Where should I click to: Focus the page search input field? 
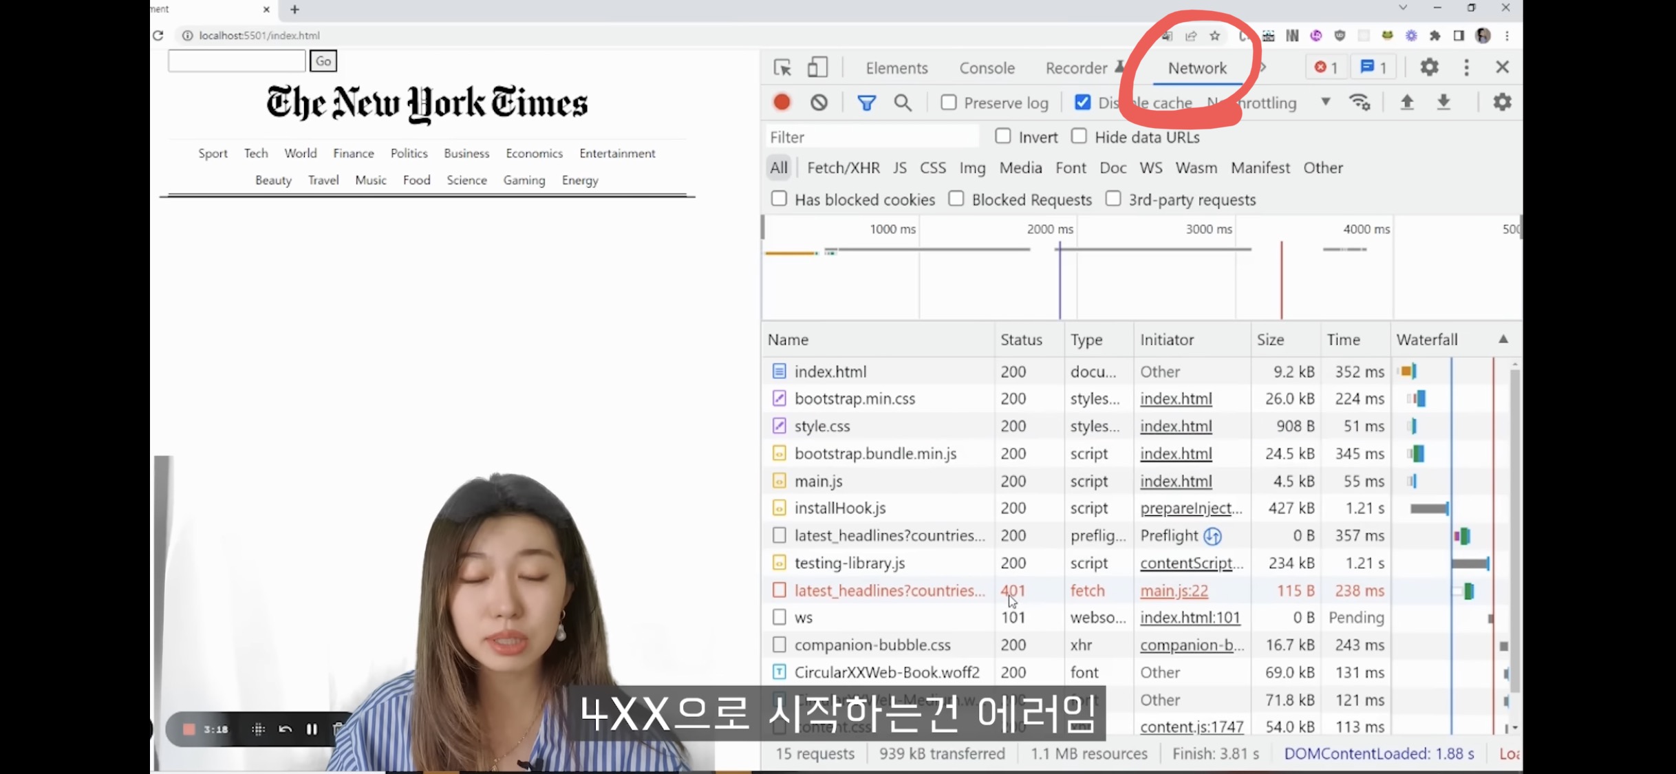point(236,61)
